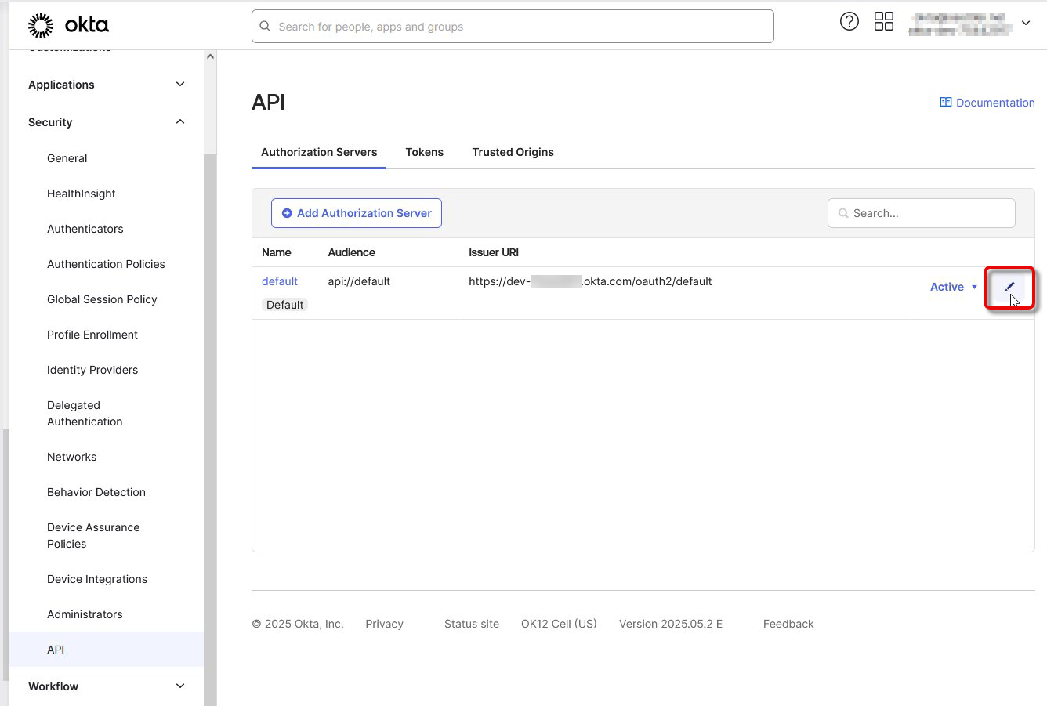Switch to the Tokens tab
Viewport: 1047px width, 706px height.
[424, 152]
